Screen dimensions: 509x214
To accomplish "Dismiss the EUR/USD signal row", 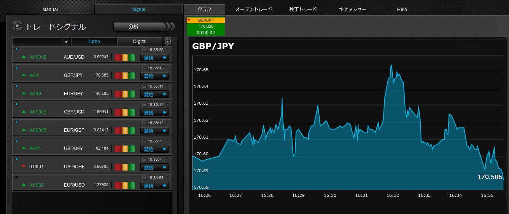I will [168, 177].
